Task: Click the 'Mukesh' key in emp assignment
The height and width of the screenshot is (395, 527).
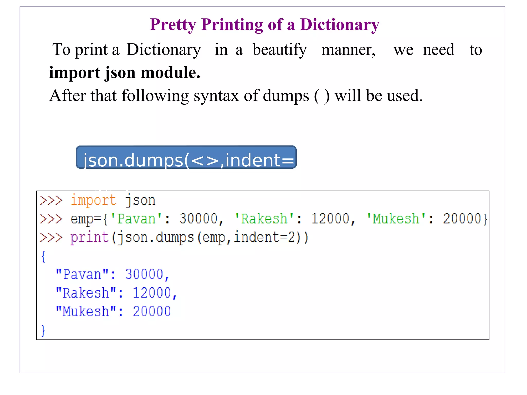Action: pos(396,219)
